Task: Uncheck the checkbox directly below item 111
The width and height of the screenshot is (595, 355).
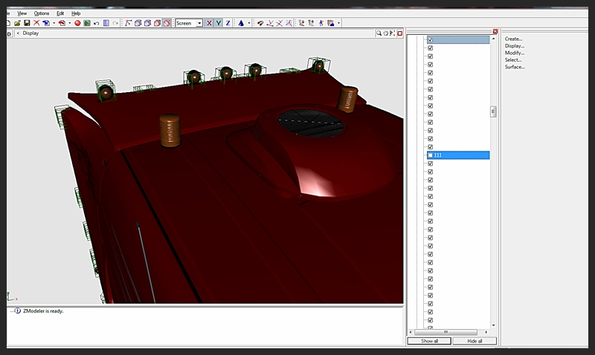Action: (x=431, y=163)
